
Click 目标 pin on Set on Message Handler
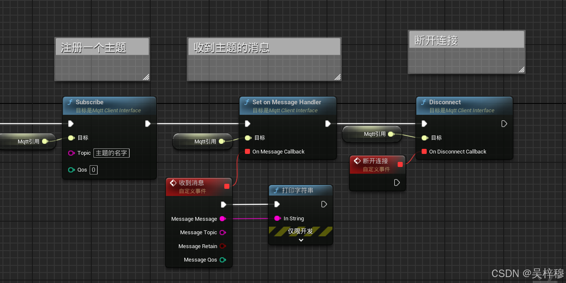(247, 138)
